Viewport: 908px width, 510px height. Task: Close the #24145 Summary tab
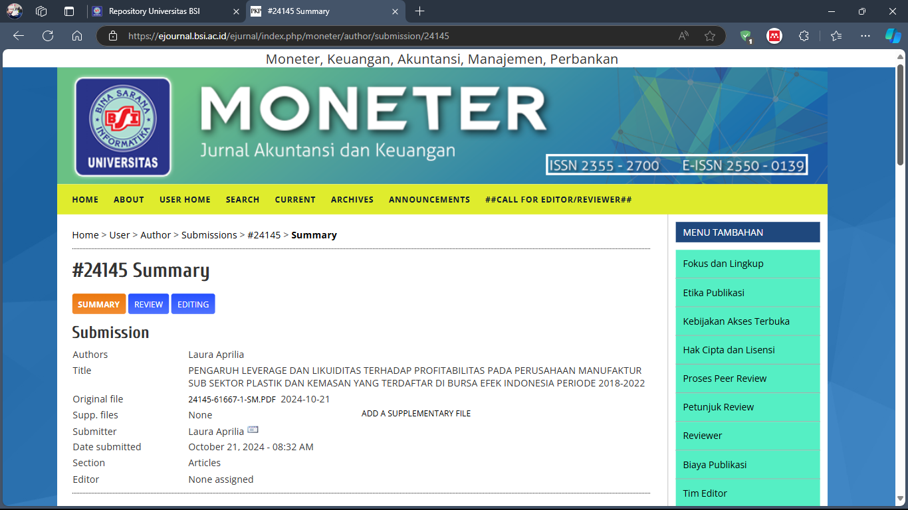pos(395,11)
